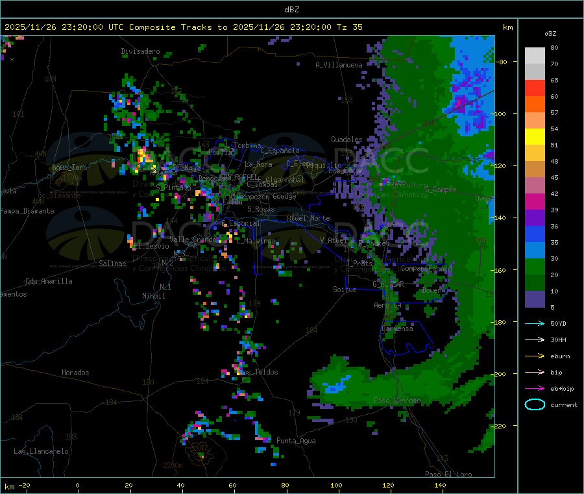Click the 'Tz 35' threshold text
Image resolution: width=584 pixels, height=494 pixels.
click(x=349, y=27)
